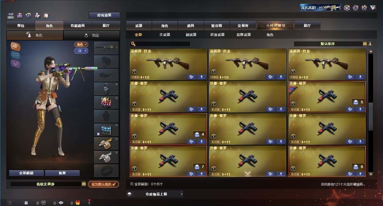Select the 沙鹰-修罗 item numbered 7
Screen dimensions: 383x206
click(168, 161)
